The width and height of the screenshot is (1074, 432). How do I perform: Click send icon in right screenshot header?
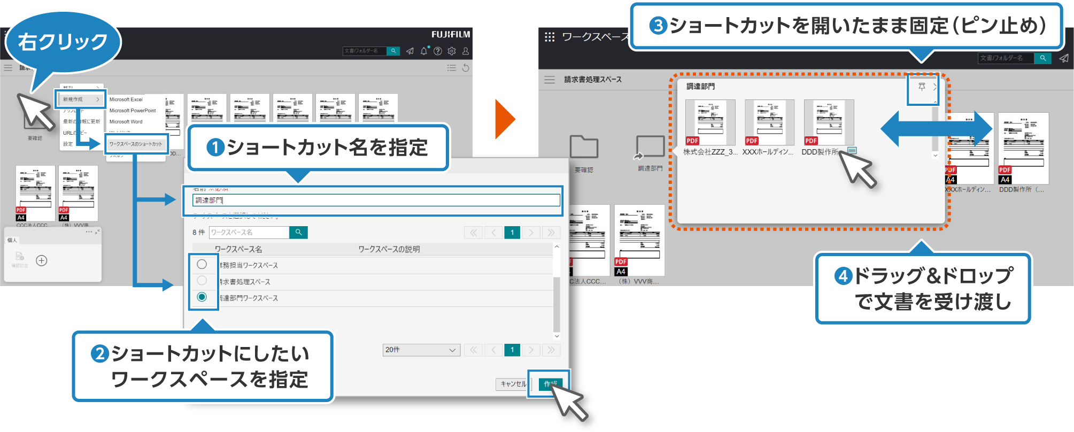(1064, 58)
